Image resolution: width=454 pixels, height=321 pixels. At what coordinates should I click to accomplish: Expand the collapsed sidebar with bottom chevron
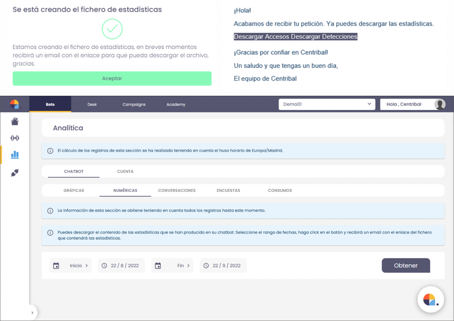(x=31, y=313)
